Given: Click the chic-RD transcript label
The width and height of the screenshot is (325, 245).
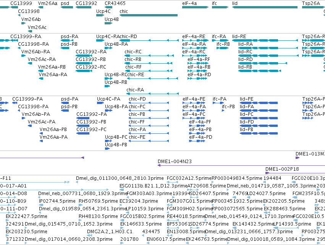Looking at the screenshot, I should [x=128, y=37].
